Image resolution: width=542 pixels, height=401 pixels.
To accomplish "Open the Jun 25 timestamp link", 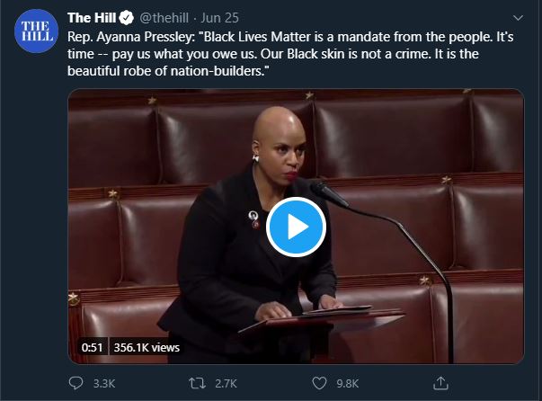I will pyautogui.click(x=220, y=18).
